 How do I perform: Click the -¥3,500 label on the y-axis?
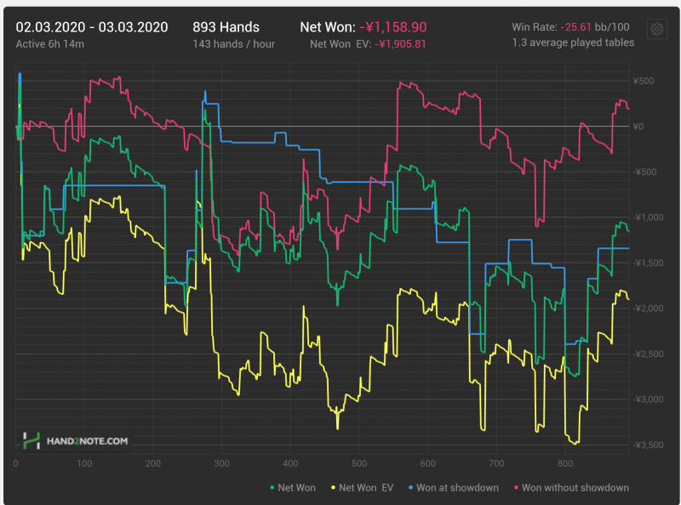pyautogui.click(x=648, y=445)
